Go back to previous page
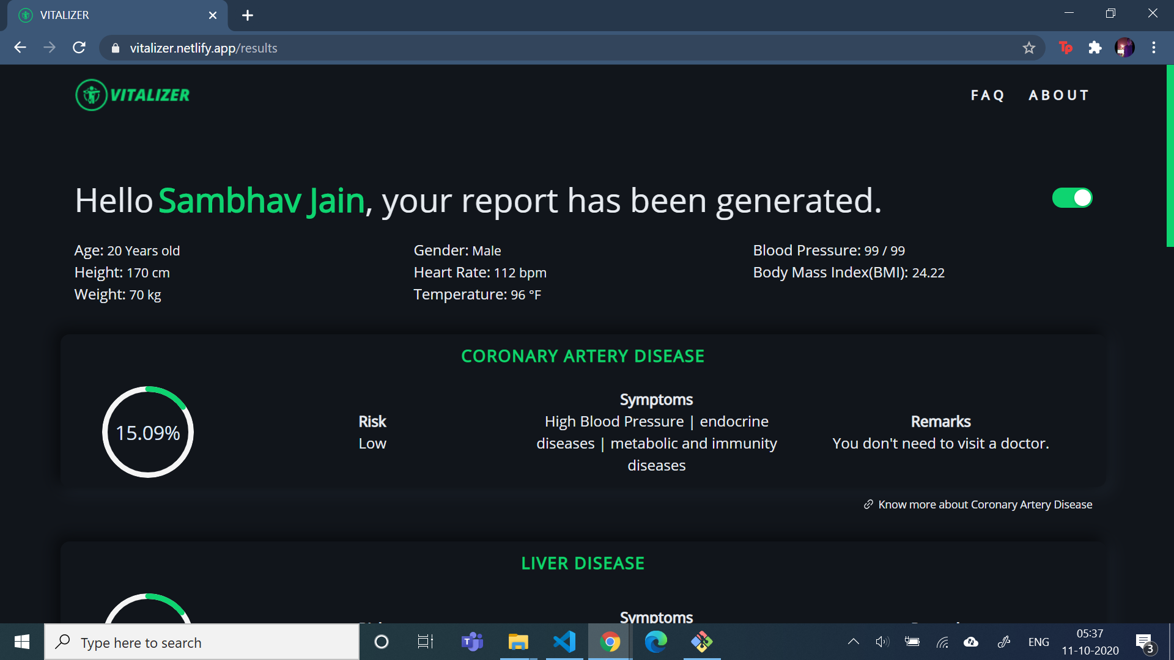 (x=20, y=48)
